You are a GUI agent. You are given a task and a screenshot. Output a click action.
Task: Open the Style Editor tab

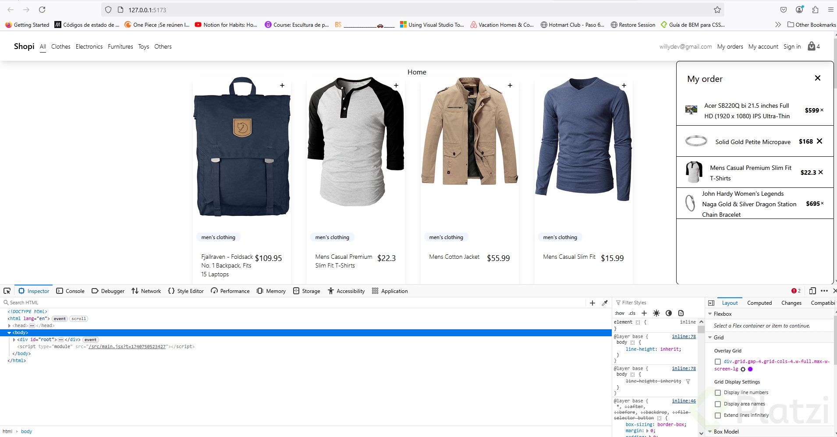pyautogui.click(x=186, y=291)
